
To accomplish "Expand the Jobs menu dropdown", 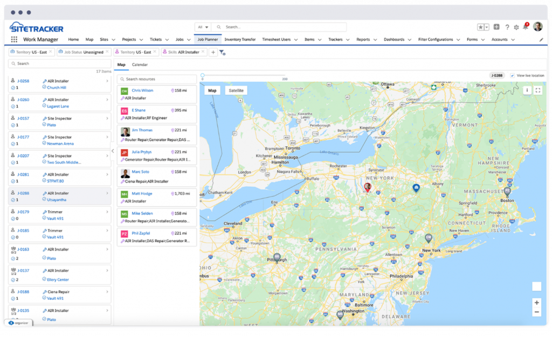I will coord(189,40).
